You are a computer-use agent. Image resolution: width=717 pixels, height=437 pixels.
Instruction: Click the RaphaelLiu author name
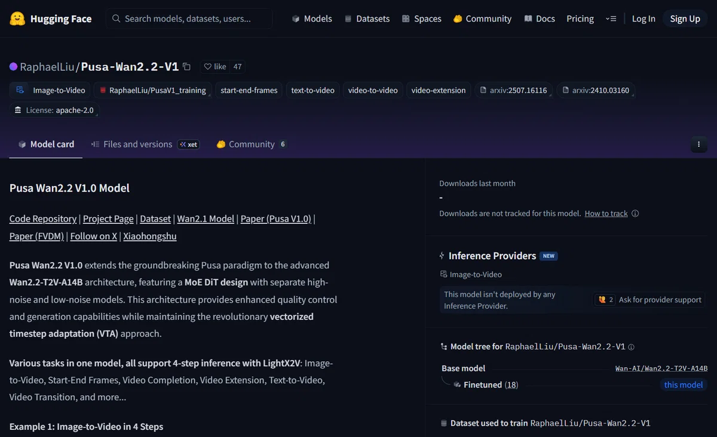(47, 67)
